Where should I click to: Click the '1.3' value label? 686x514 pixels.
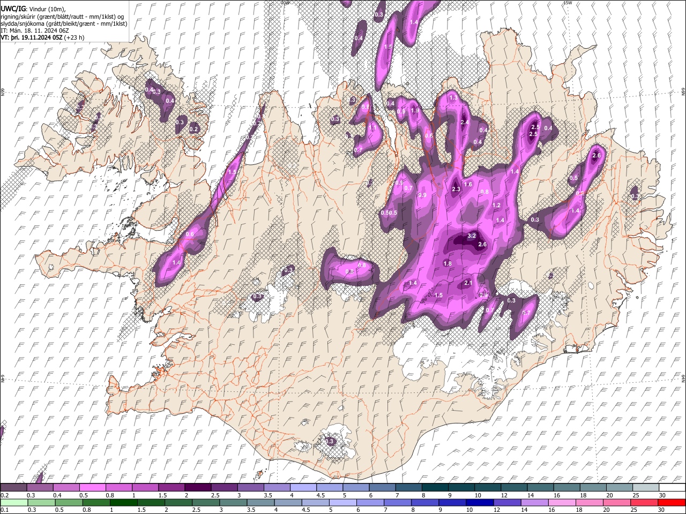pos(453,98)
